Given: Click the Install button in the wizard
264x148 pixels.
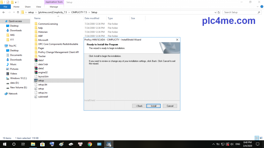Looking at the screenshot, I should coord(153,106).
